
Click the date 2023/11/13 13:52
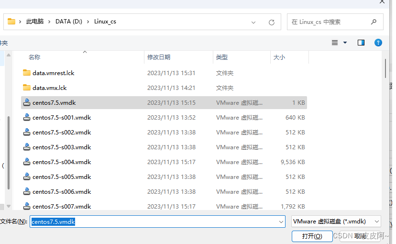click(171, 117)
